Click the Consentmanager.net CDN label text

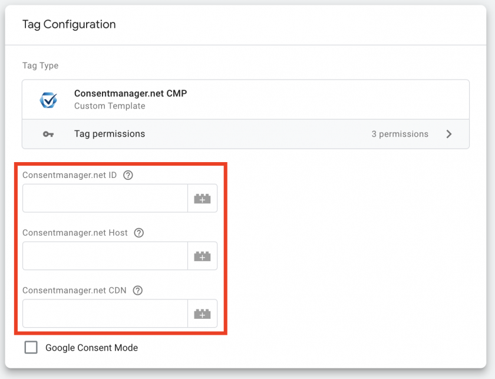(74, 290)
